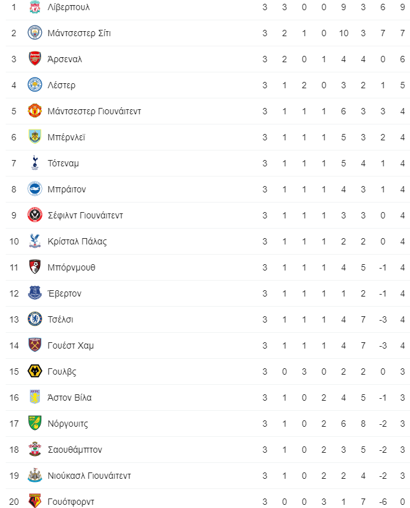Viewport: 410px width, 508px height.
Task: Open the Μπέρνλεϊ team link
Action: coord(66,137)
